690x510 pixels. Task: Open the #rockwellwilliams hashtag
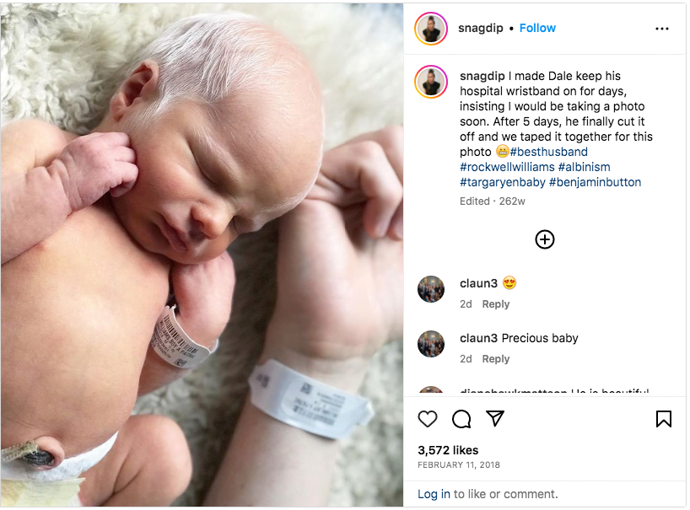[507, 167]
